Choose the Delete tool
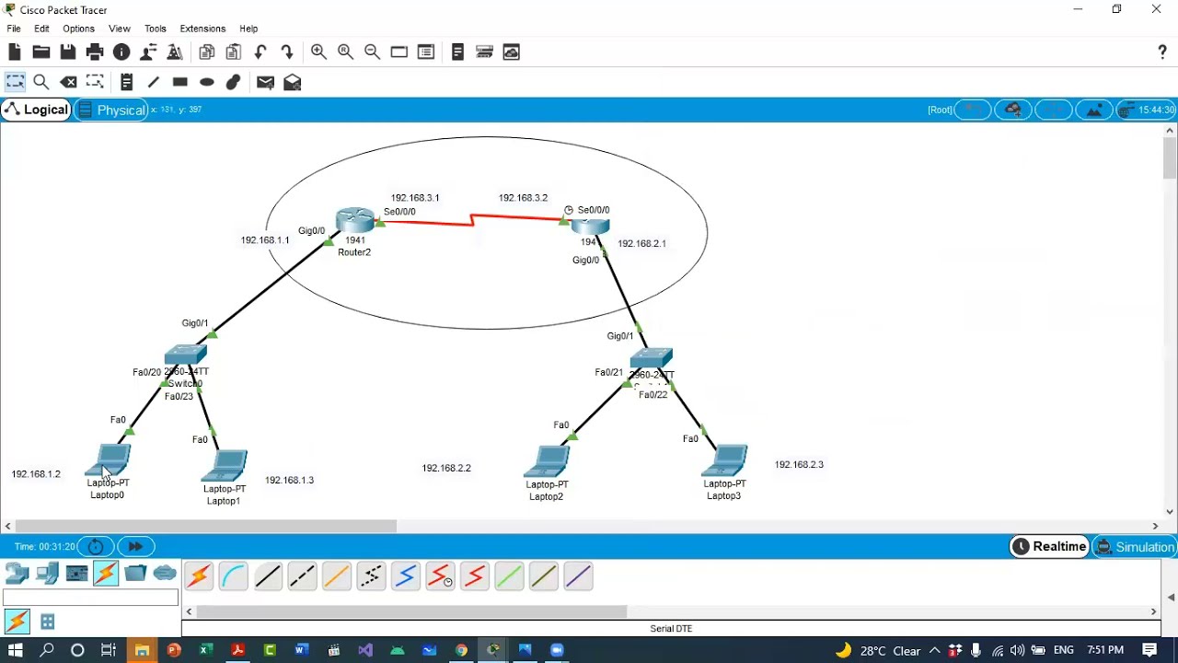The width and height of the screenshot is (1178, 663). pyautogui.click(x=68, y=82)
